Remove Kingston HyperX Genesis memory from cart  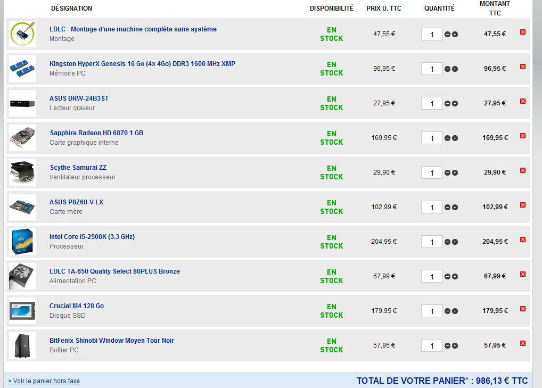(x=523, y=67)
